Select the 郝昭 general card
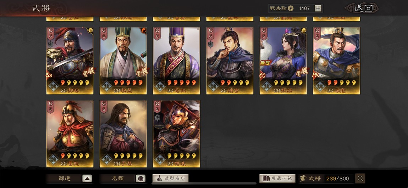 click(x=70, y=61)
